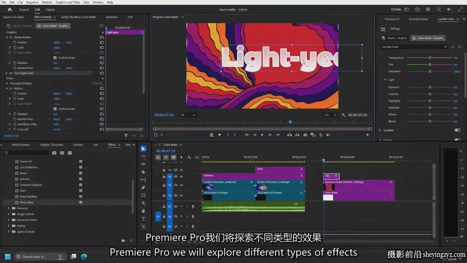Screen dimensions: 467x263
Task: Select the Ripple Edit tool
Action: click(143, 164)
